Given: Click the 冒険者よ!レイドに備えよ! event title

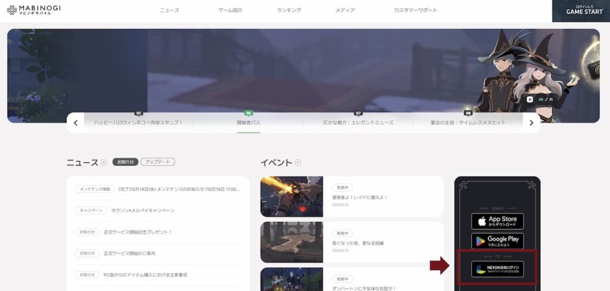Looking at the screenshot, I should click(x=359, y=198).
